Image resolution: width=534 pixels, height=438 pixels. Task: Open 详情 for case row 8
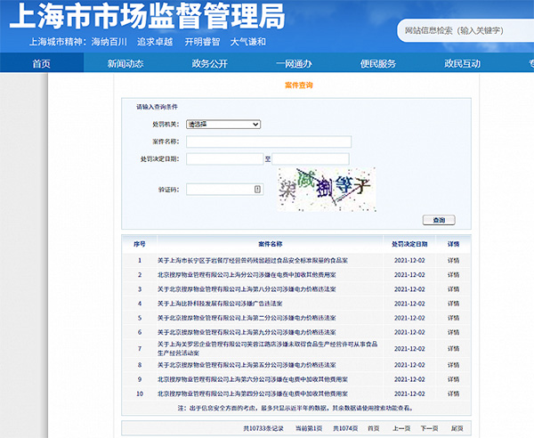pyautogui.click(x=453, y=365)
